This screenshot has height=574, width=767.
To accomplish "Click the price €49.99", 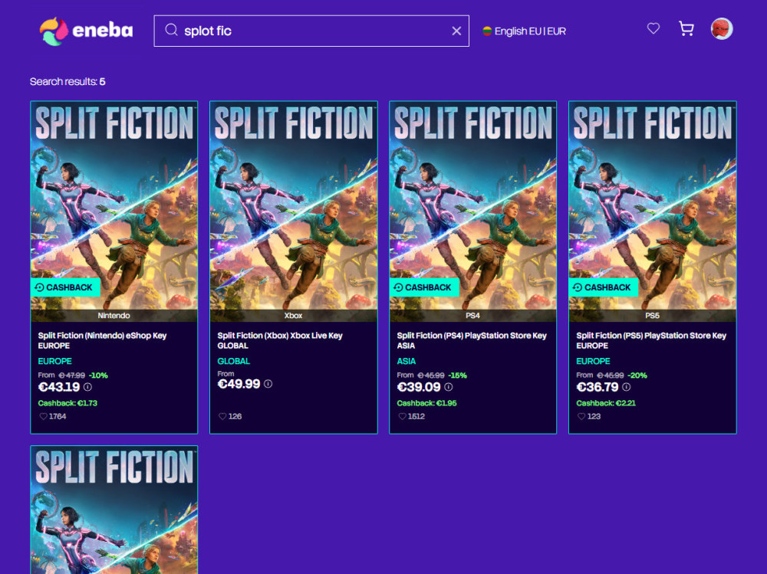I will tap(239, 384).
